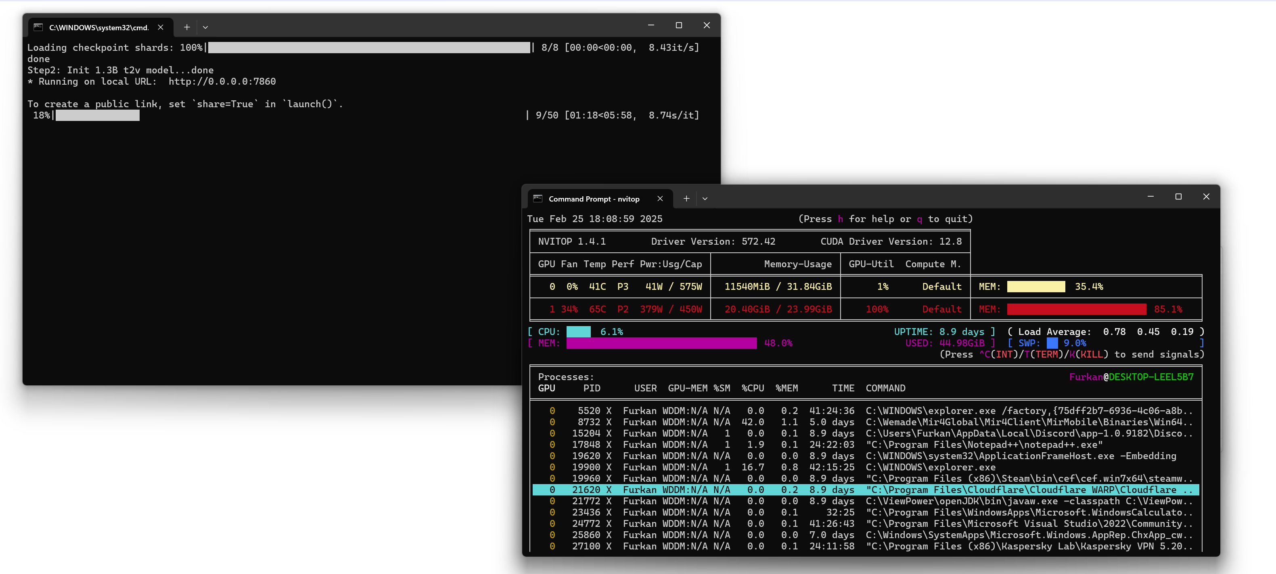Viewport: 1276px width, 574px height.
Task: Select the C:\WINDOWS\system32\cmd tab
Action: [98, 28]
